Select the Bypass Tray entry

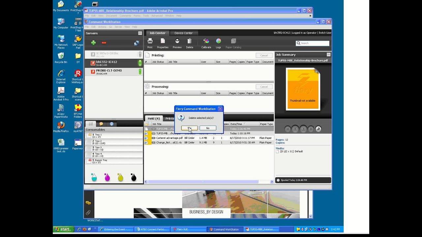tap(114, 161)
